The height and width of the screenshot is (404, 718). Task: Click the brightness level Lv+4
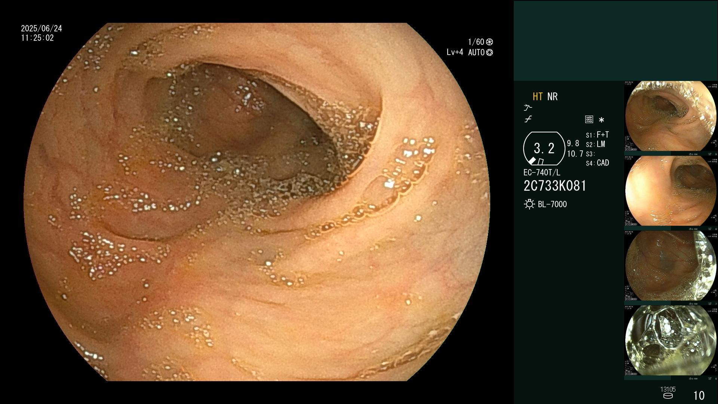(x=455, y=52)
